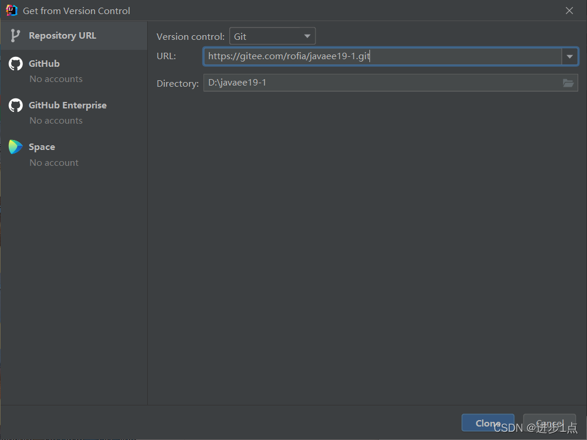This screenshot has height=440, width=587.
Task: Expand the URL history dropdown arrow
Action: pyautogui.click(x=570, y=56)
